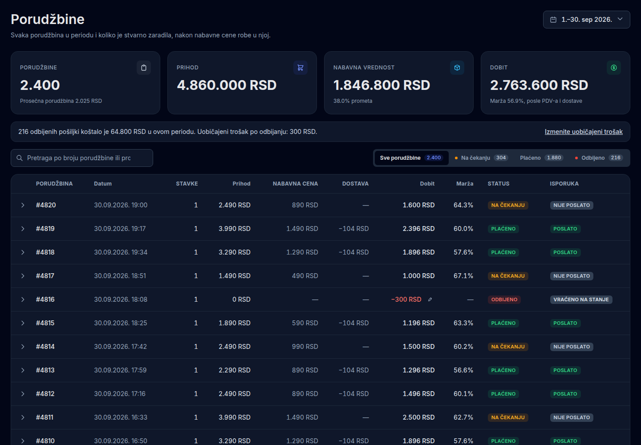Focus the order search input field
This screenshot has width=641, height=445.
pyautogui.click(x=82, y=158)
